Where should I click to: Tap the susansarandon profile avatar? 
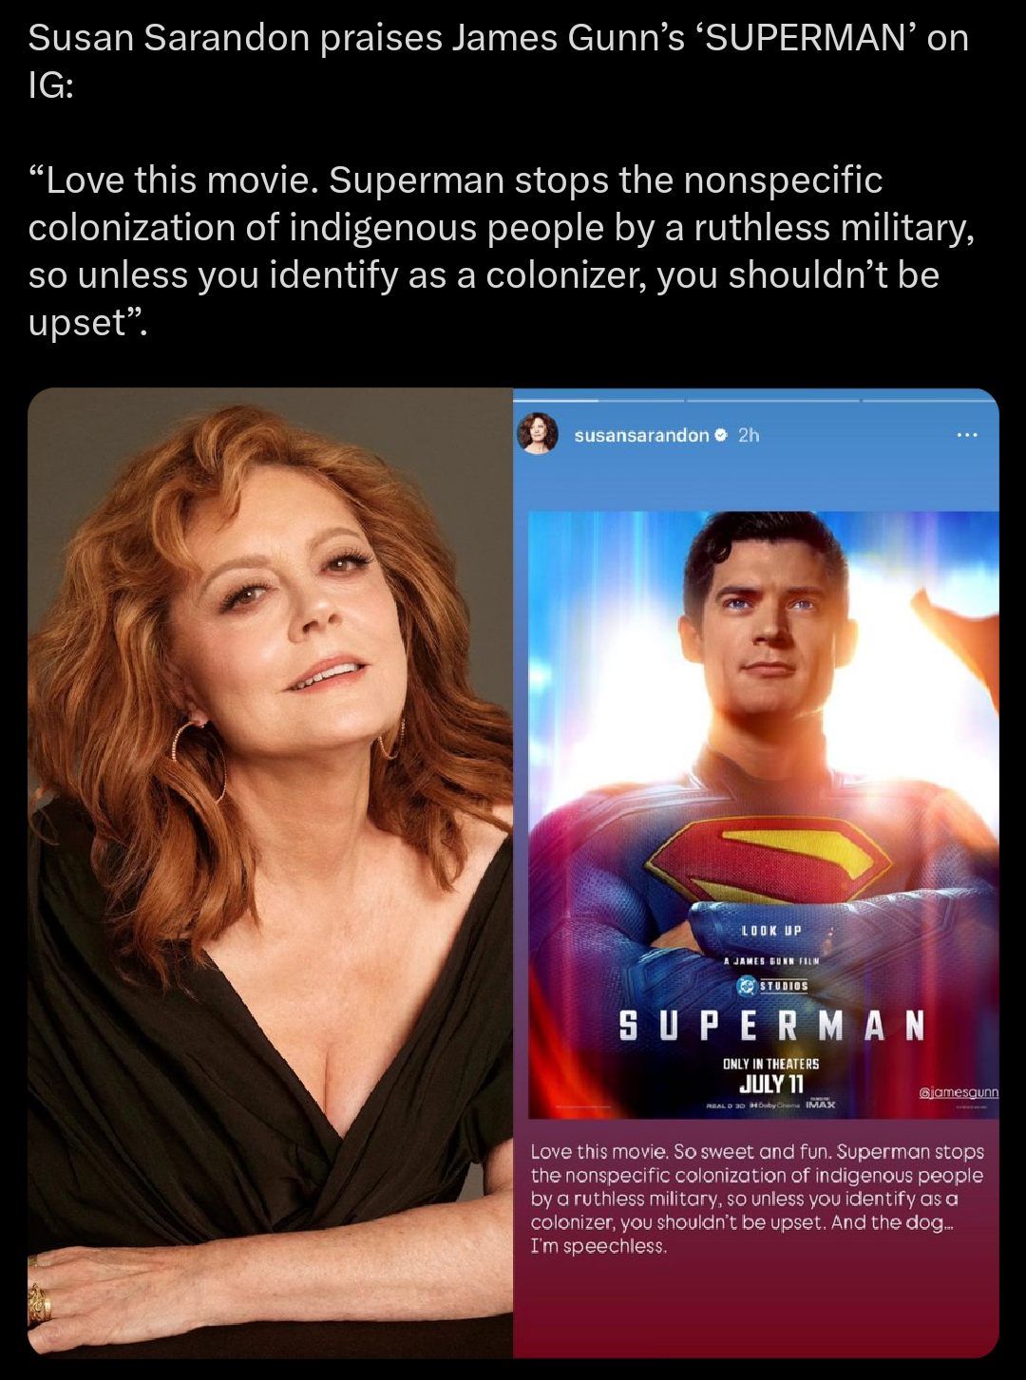[x=538, y=434]
